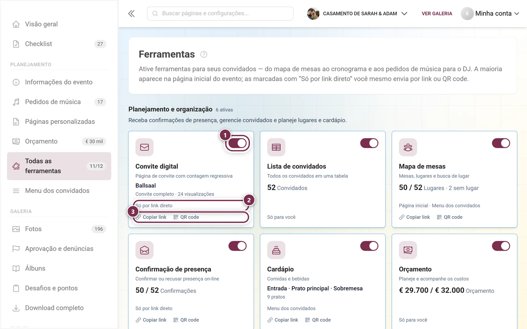Click the people icon on Mapa de mesas card
Screen dimensions: 527x329
pyautogui.click(x=408, y=147)
